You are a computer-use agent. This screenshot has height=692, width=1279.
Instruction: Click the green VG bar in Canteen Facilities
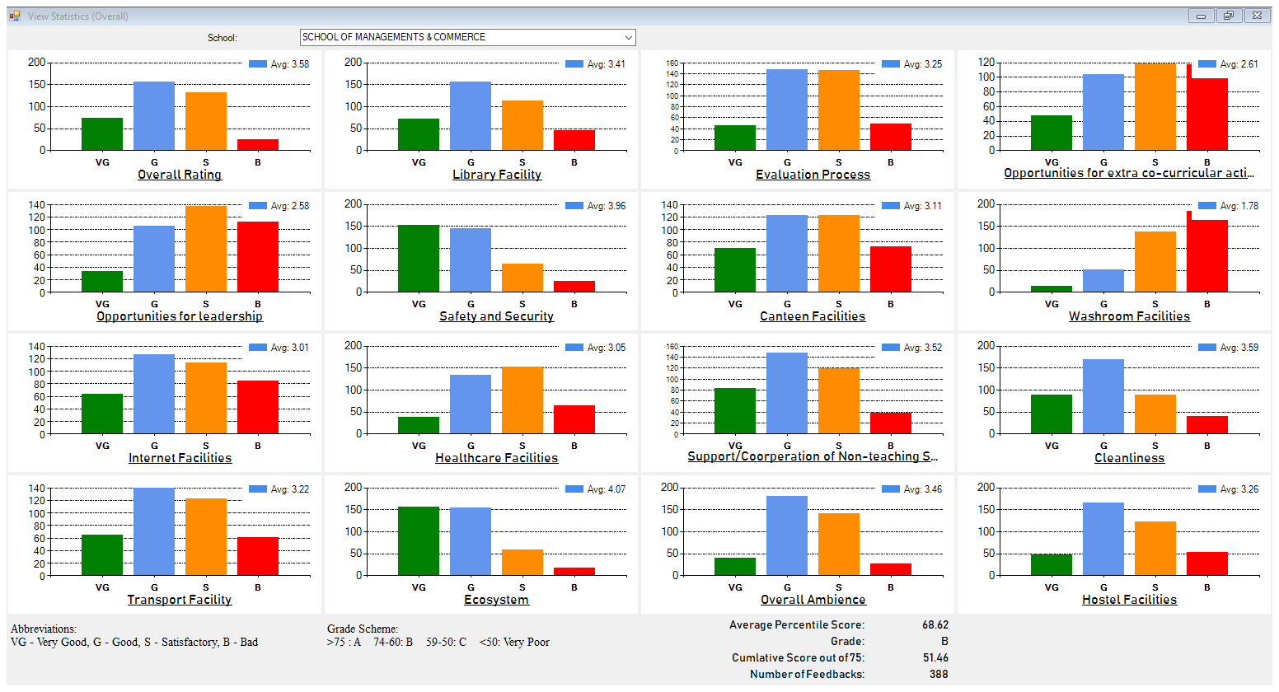[x=735, y=270]
